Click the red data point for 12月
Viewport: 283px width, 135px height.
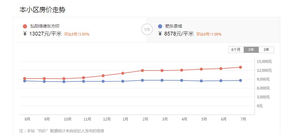tap(103, 76)
